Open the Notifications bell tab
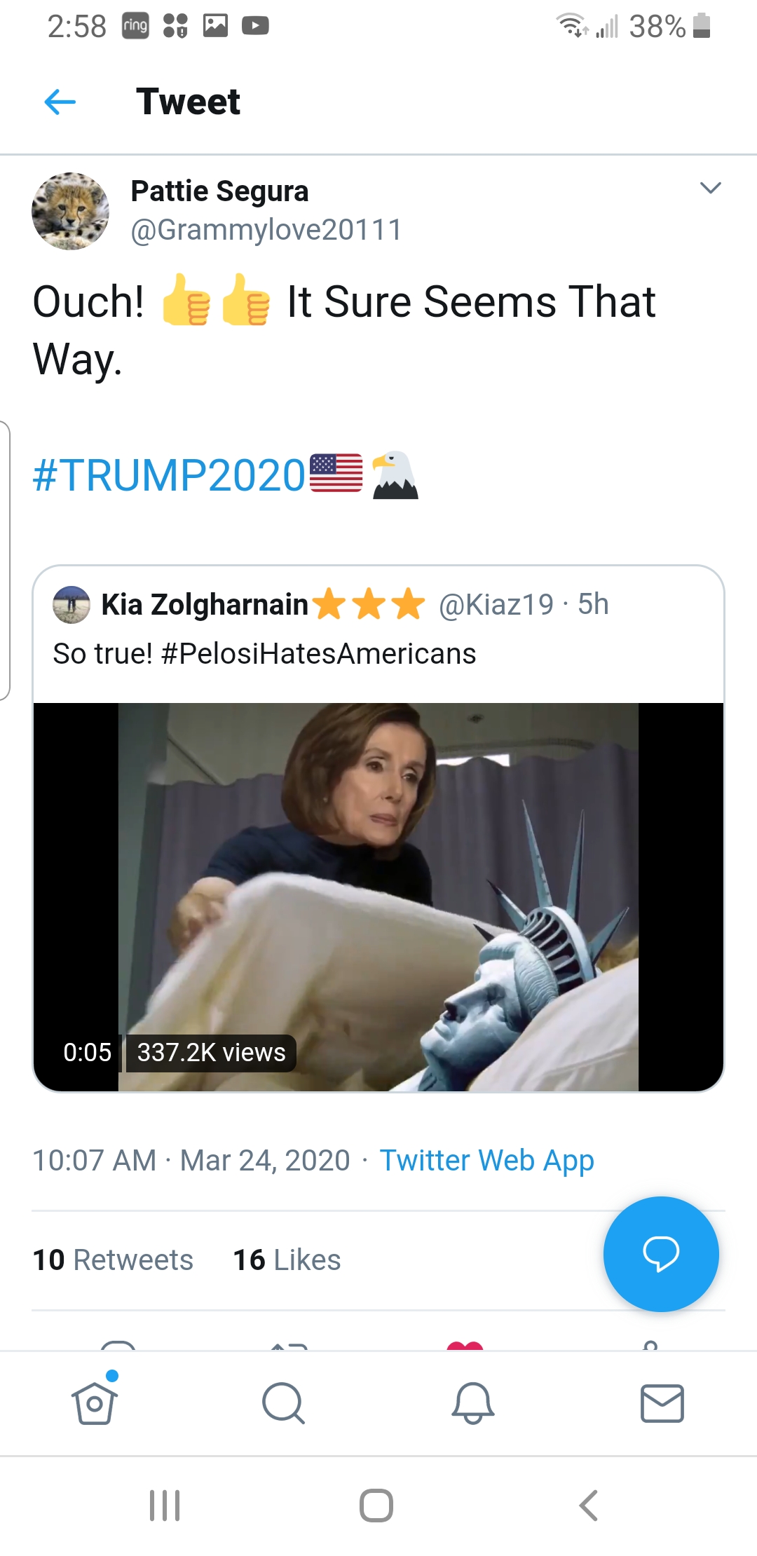 472,1403
